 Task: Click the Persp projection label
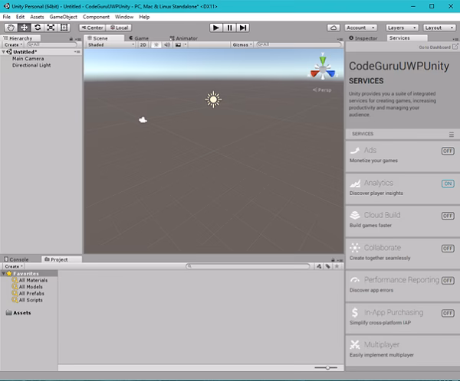(x=322, y=90)
